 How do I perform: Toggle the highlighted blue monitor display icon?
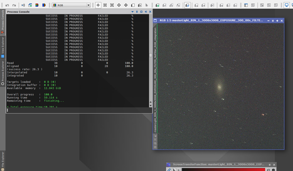[286, 5]
